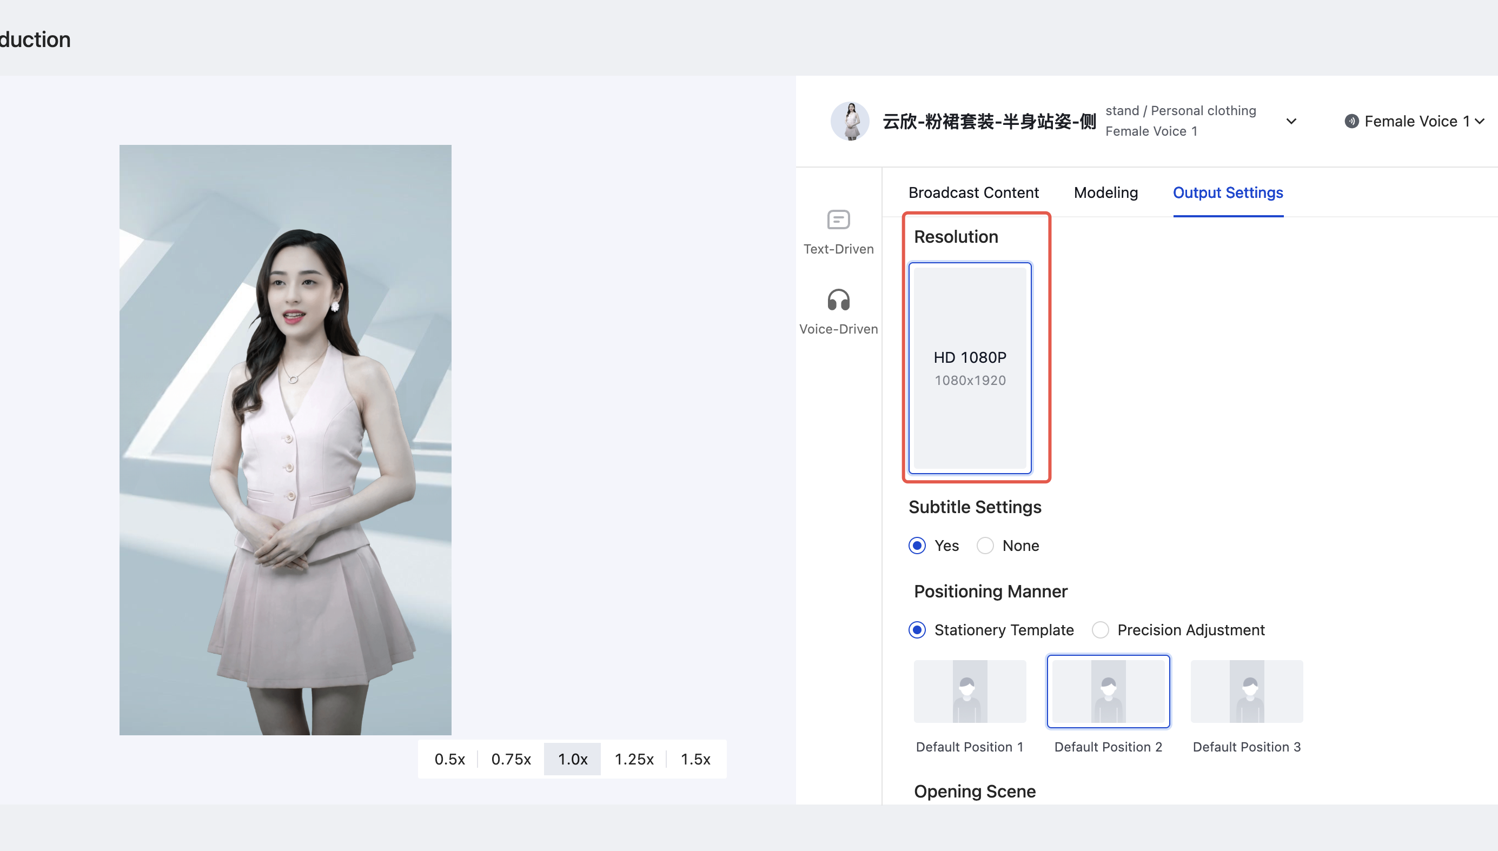The height and width of the screenshot is (851, 1498).
Task: Switch to the Output Settings tab
Action: click(x=1228, y=192)
